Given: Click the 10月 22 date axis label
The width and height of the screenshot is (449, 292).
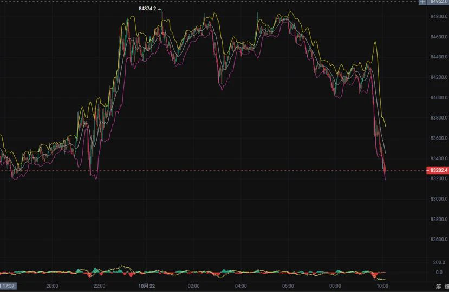Looking at the screenshot, I should pyautogui.click(x=146, y=286).
